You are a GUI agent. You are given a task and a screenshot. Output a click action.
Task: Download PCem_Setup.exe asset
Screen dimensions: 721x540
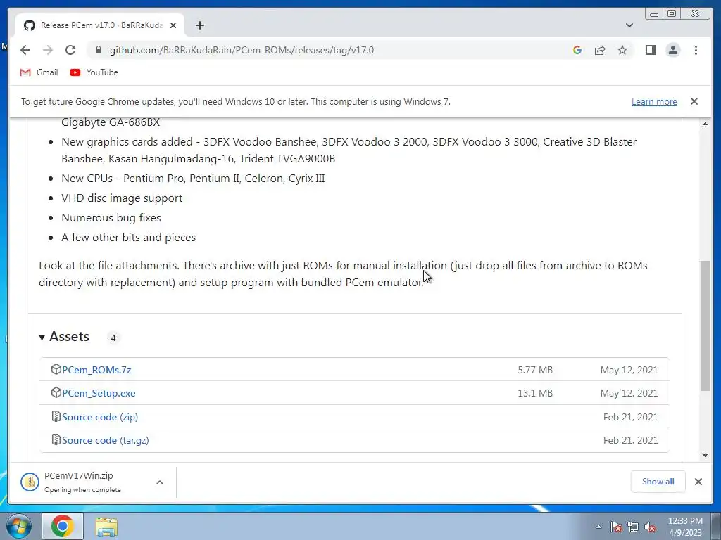pos(99,394)
